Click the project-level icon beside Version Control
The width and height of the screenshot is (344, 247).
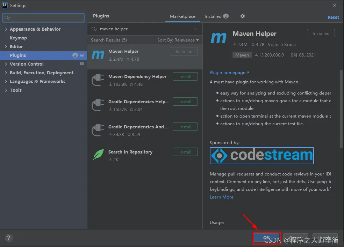pos(82,64)
